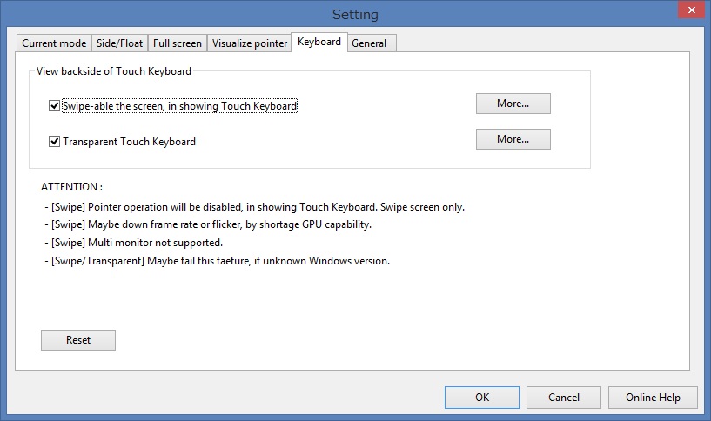The image size is (711, 421).
Task: Click the ATTENTION heading text
Action: coord(71,187)
